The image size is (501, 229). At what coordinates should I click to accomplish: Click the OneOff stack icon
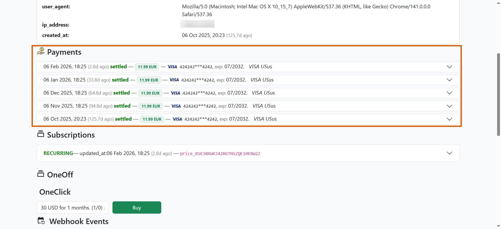click(x=41, y=174)
